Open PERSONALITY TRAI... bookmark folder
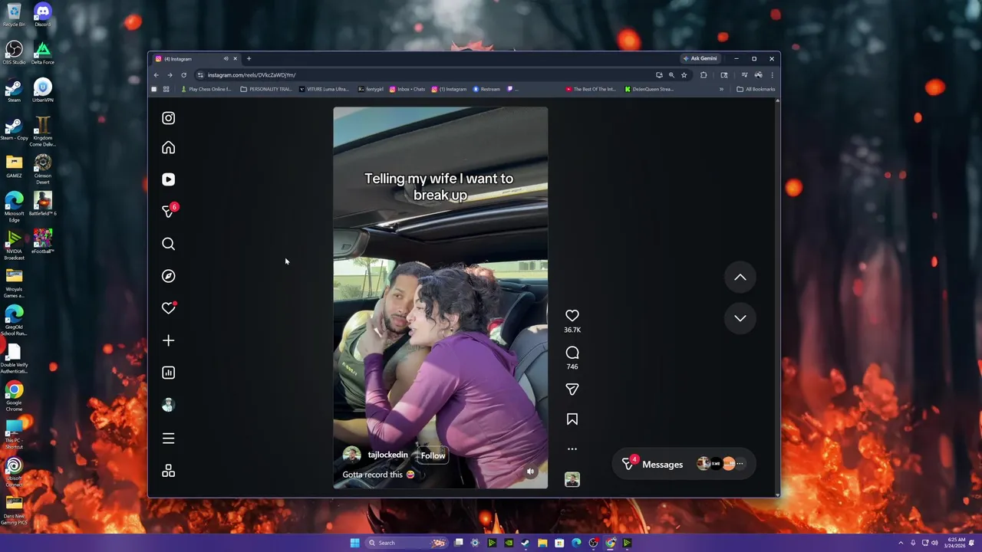Screen dimensions: 982x552 [x=266, y=89]
